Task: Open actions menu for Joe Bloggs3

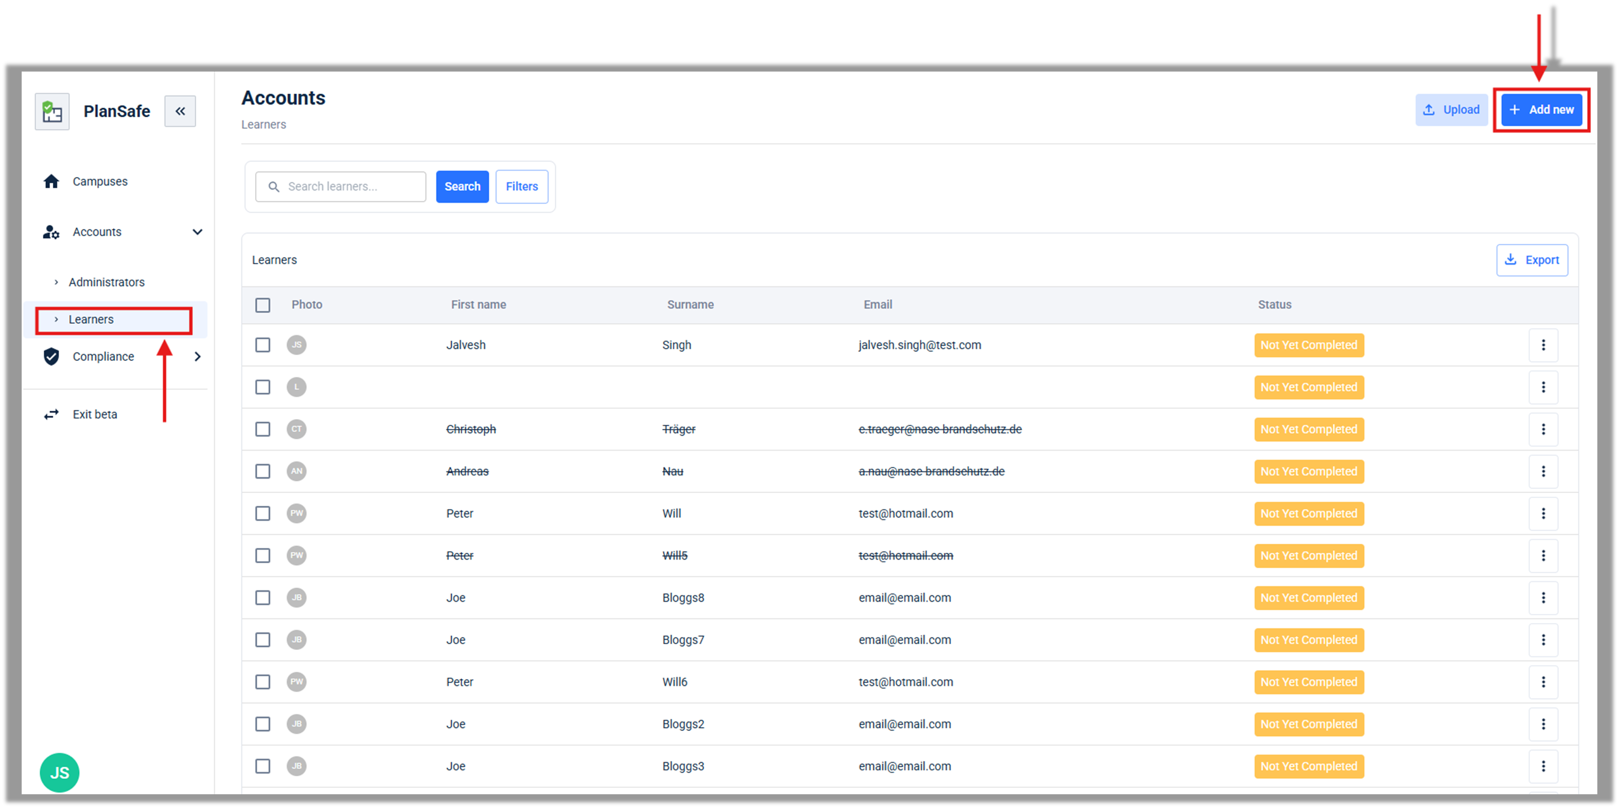Action: point(1543,766)
